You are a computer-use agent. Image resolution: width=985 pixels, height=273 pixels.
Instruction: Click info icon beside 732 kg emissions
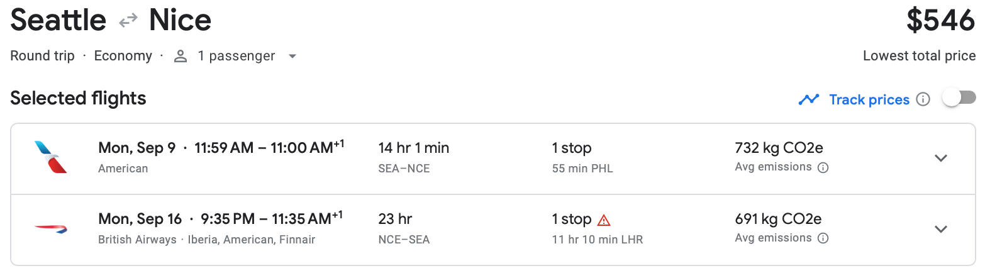point(823,167)
